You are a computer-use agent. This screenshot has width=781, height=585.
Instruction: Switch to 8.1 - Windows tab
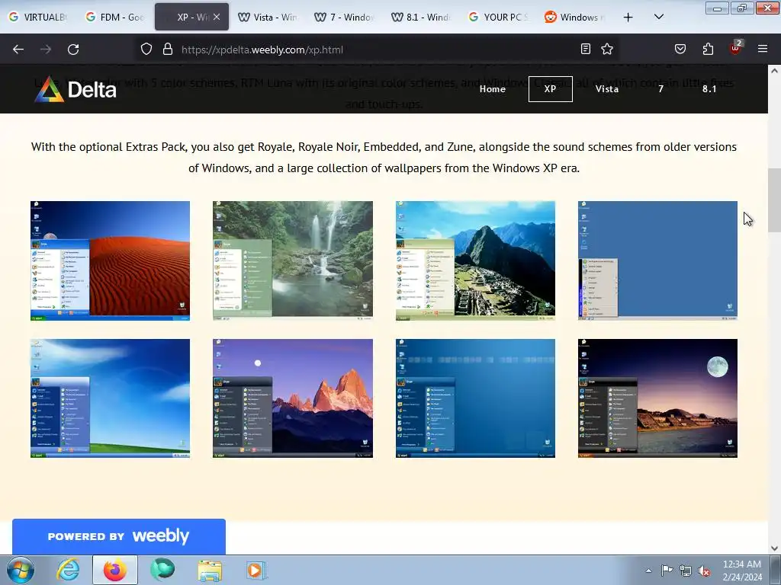click(421, 17)
